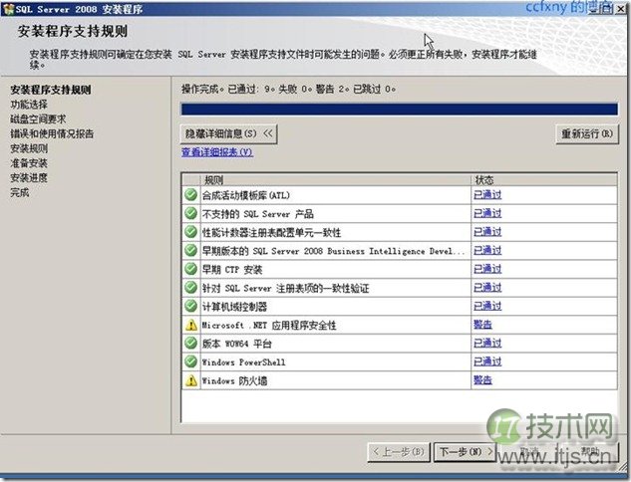
Task: Click rule text 计算机域控制器
Action: pyautogui.click(x=234, y=307)
